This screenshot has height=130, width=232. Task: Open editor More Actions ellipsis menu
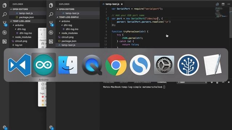pos(229,4)
